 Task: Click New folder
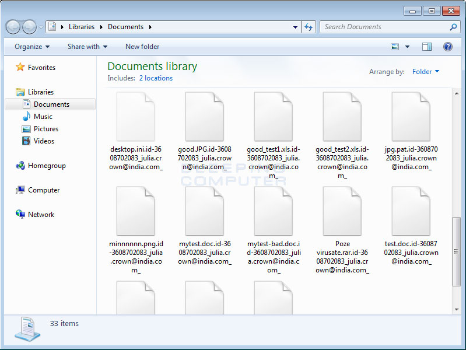tap(142, 47)
